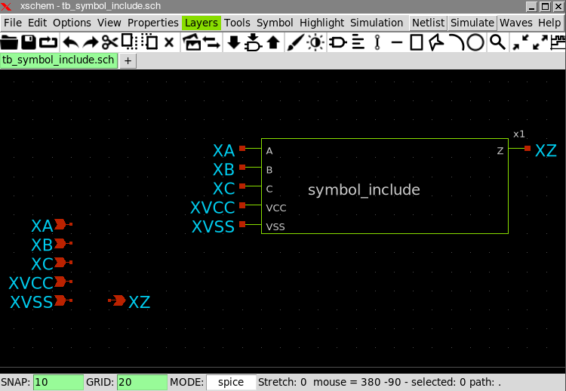Screen dimensions: 566x391
Task: Choose the Draw circle tool
Action: [475, 42]
